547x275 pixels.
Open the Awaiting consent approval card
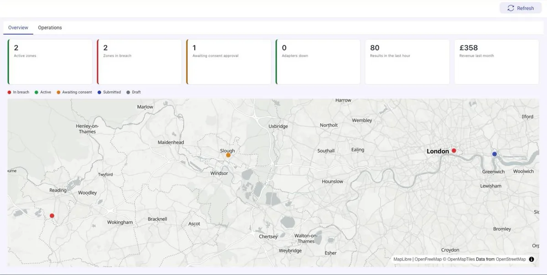pyautogui.click(x=229, y=62)
